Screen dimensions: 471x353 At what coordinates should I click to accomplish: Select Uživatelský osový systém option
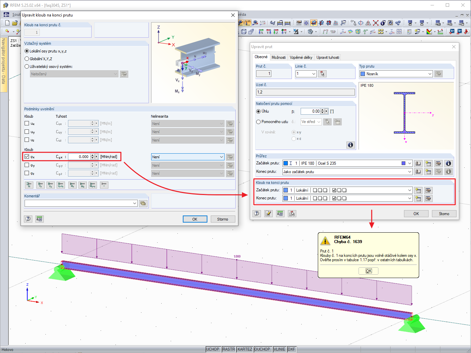click(27, 67)
